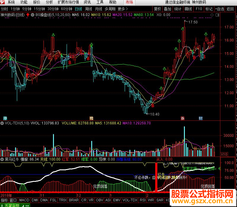Screen dimensions: 237x207
Task: Switch to 60分钟 chart period
Action: (x=67, y=9)
